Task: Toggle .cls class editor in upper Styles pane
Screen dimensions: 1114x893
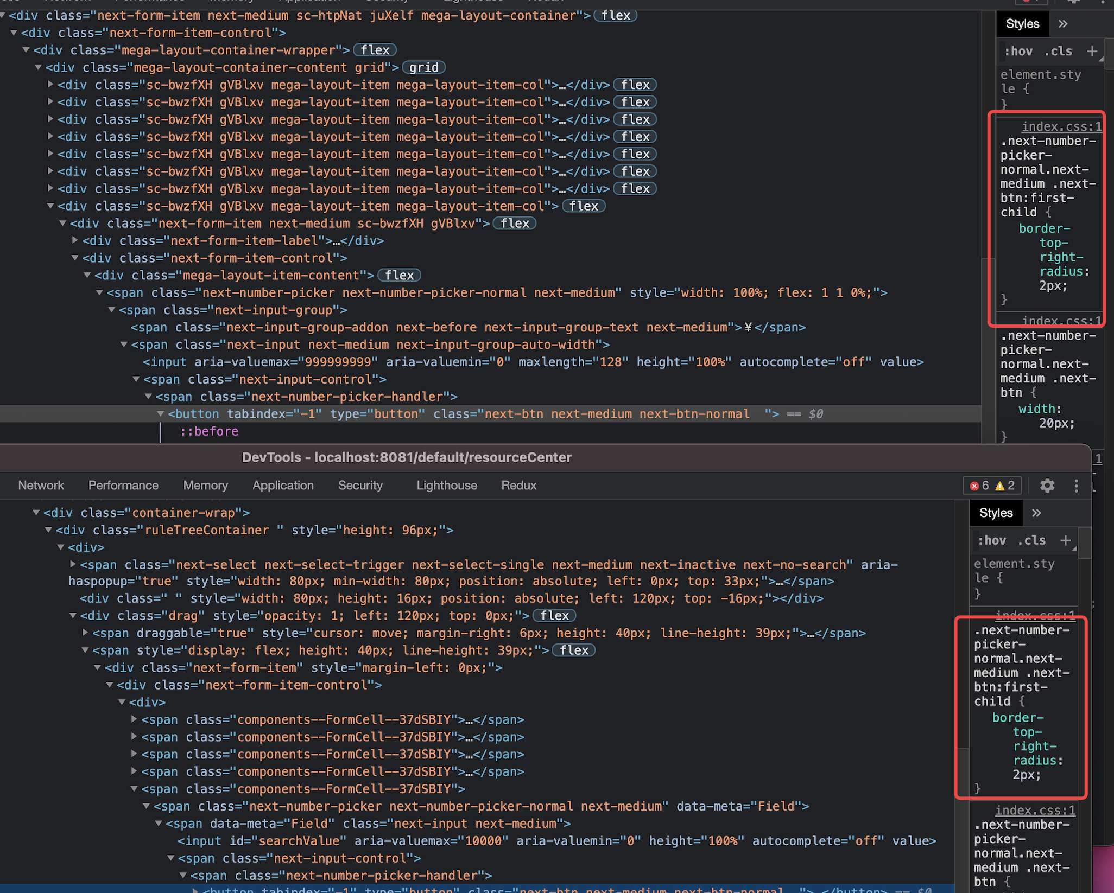Action: point(1058,52)
